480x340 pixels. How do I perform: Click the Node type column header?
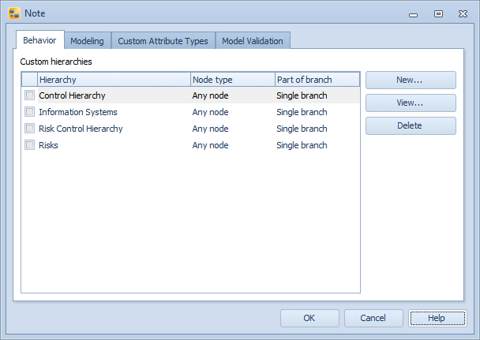pos(232,80)
